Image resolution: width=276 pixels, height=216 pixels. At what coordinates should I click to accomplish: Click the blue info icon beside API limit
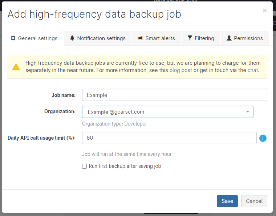(263, 138)
